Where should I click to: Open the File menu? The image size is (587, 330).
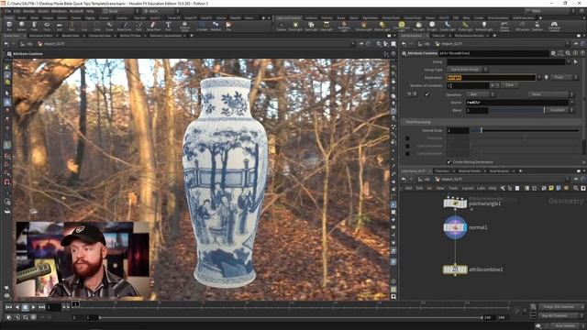click(7, 11)
